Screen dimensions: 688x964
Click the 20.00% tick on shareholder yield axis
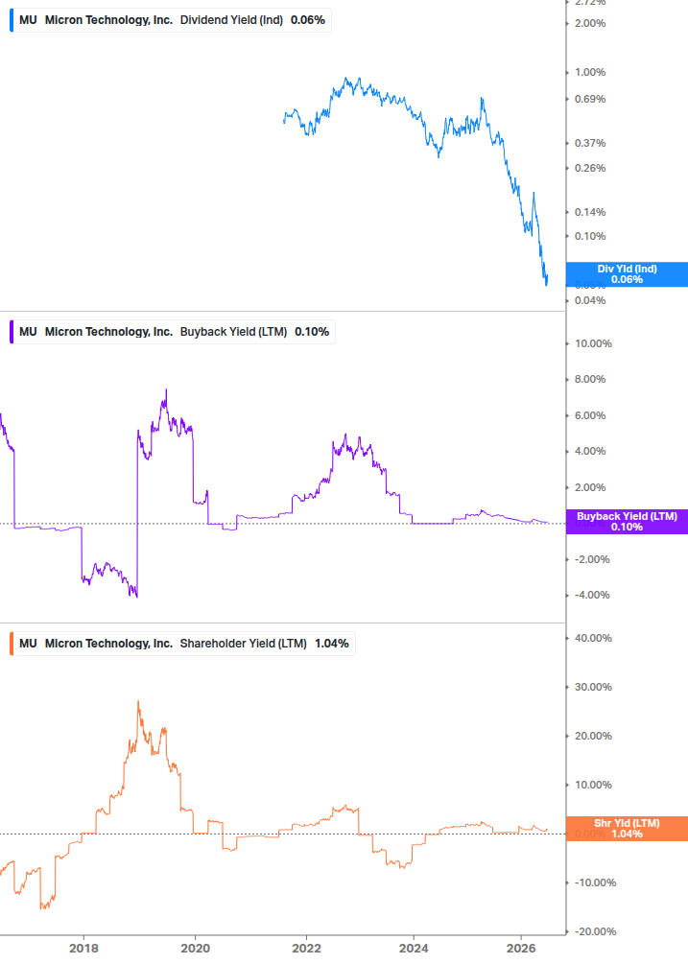pyautogui.click(x=593, y=736)
